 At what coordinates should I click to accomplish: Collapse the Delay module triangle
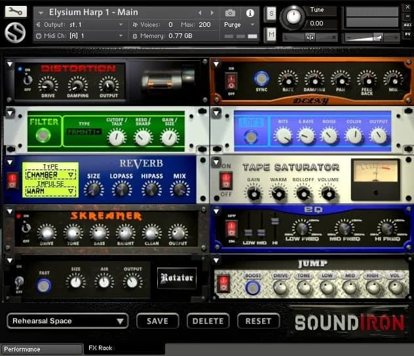point(216,64)
